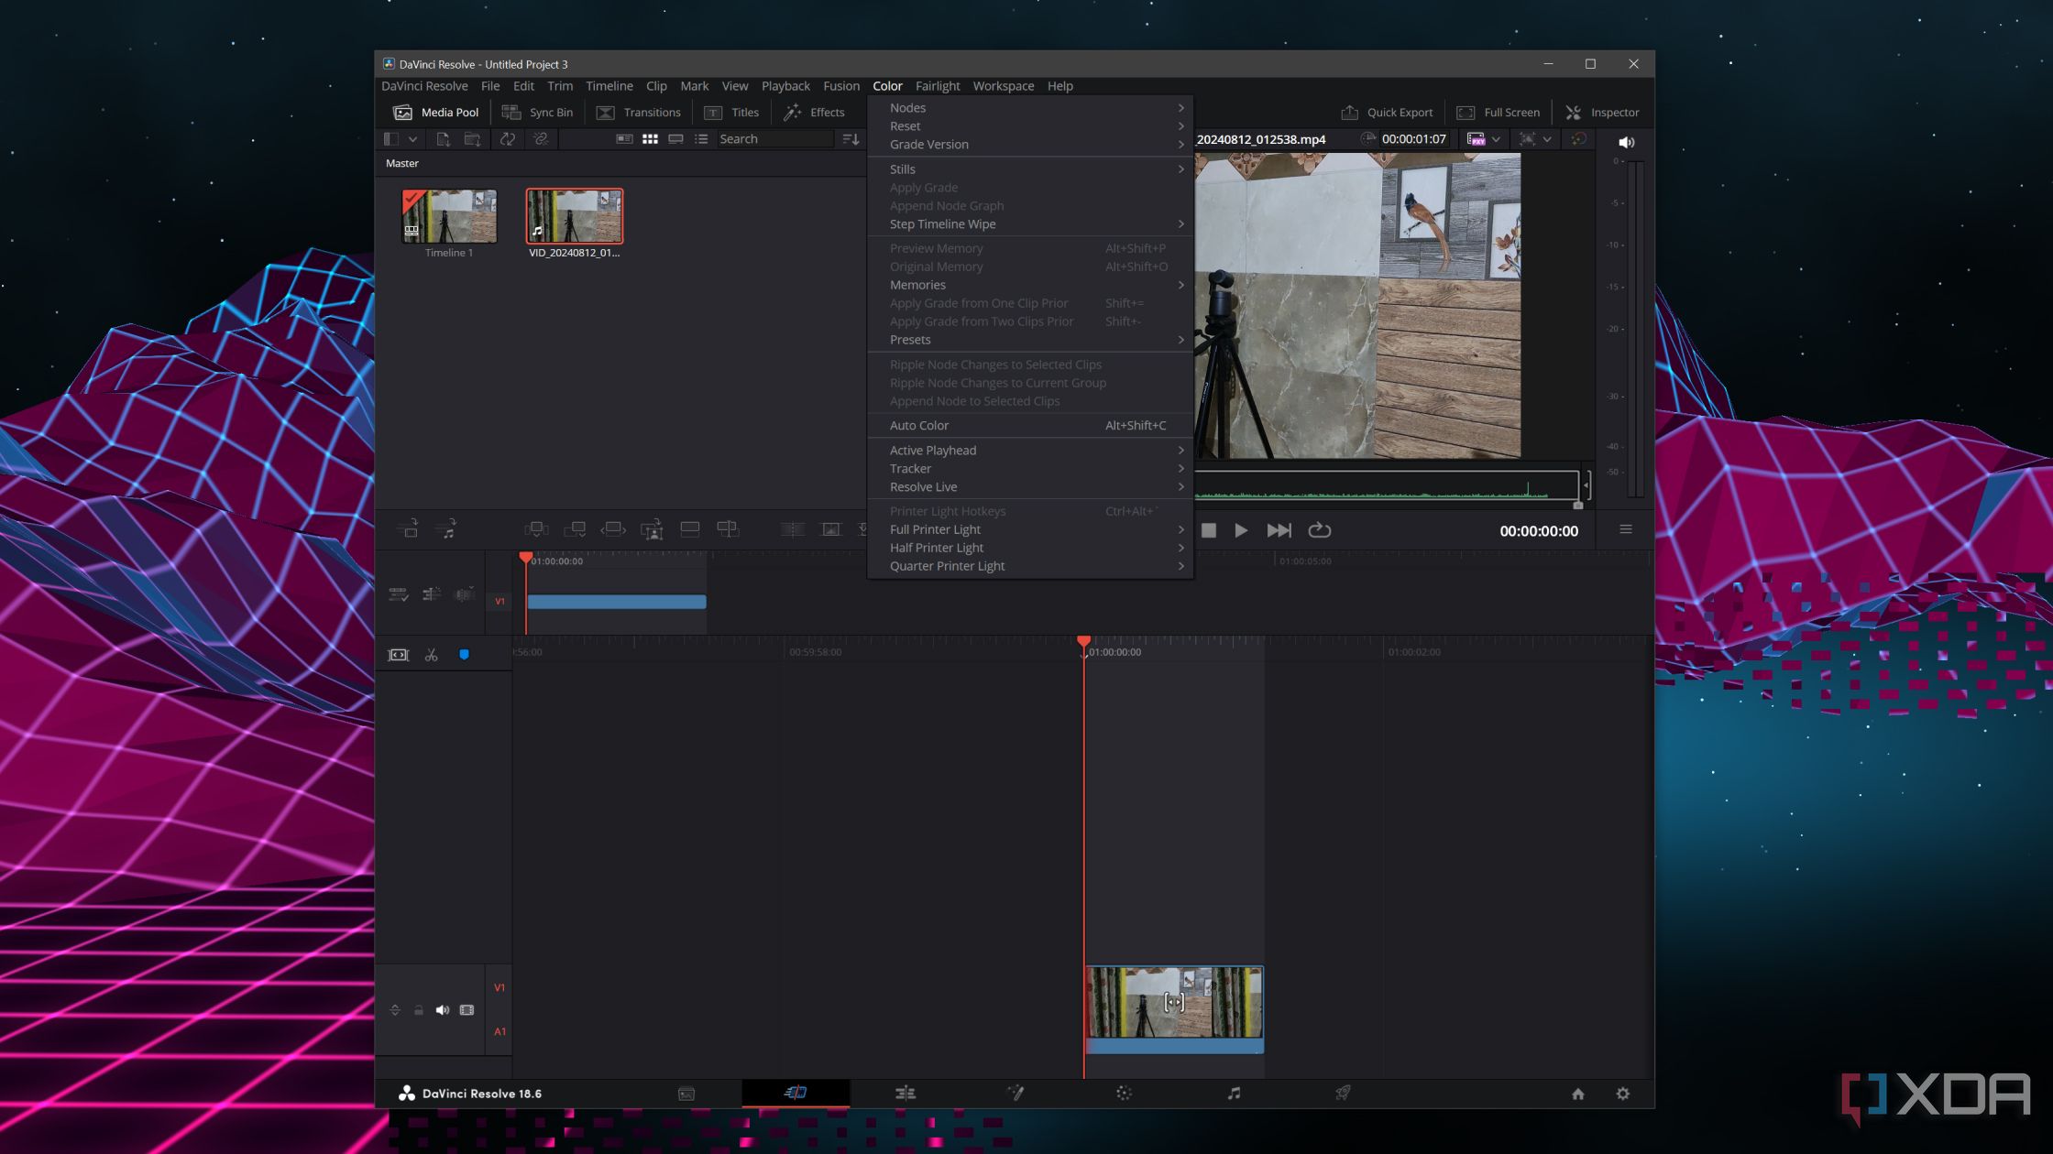Click the Grade Version option
2053x1154 pixels.
929,144
